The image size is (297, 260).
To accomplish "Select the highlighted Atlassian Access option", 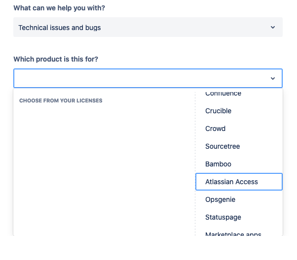I will (x=232, y=182).
